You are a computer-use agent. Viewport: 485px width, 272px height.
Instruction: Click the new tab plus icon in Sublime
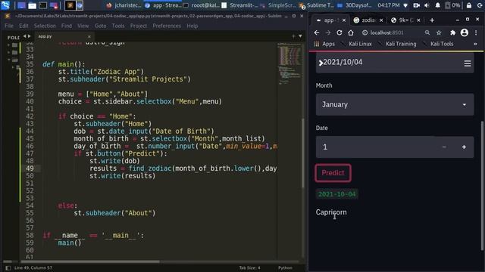coord(293,36)
